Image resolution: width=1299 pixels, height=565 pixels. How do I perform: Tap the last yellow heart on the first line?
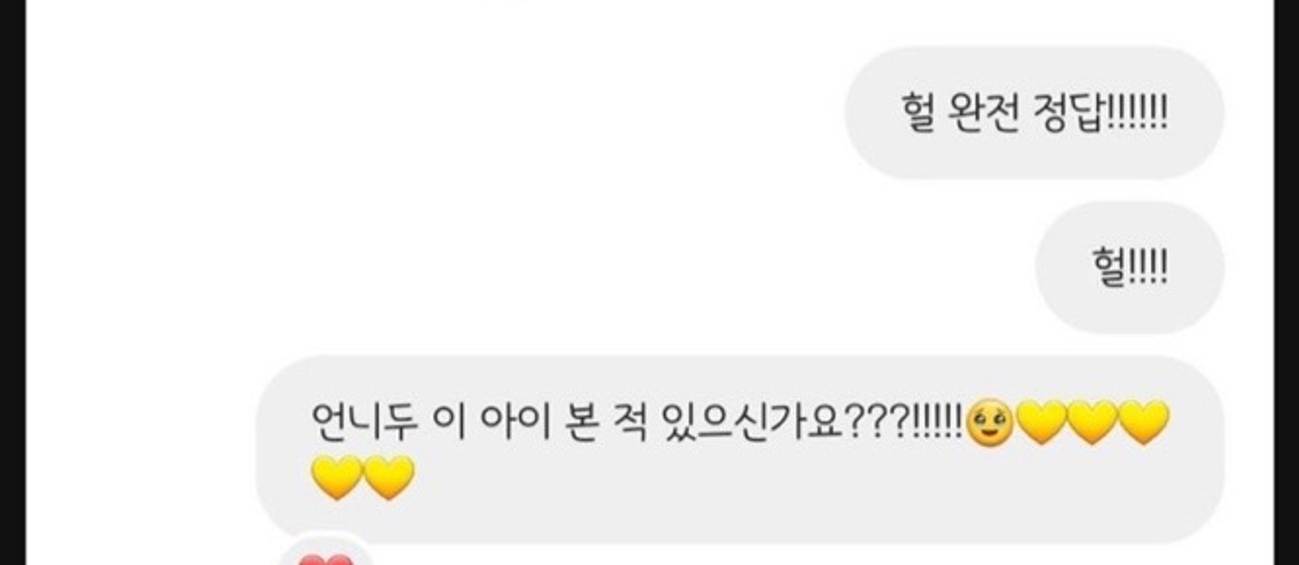click(1144, 424)
